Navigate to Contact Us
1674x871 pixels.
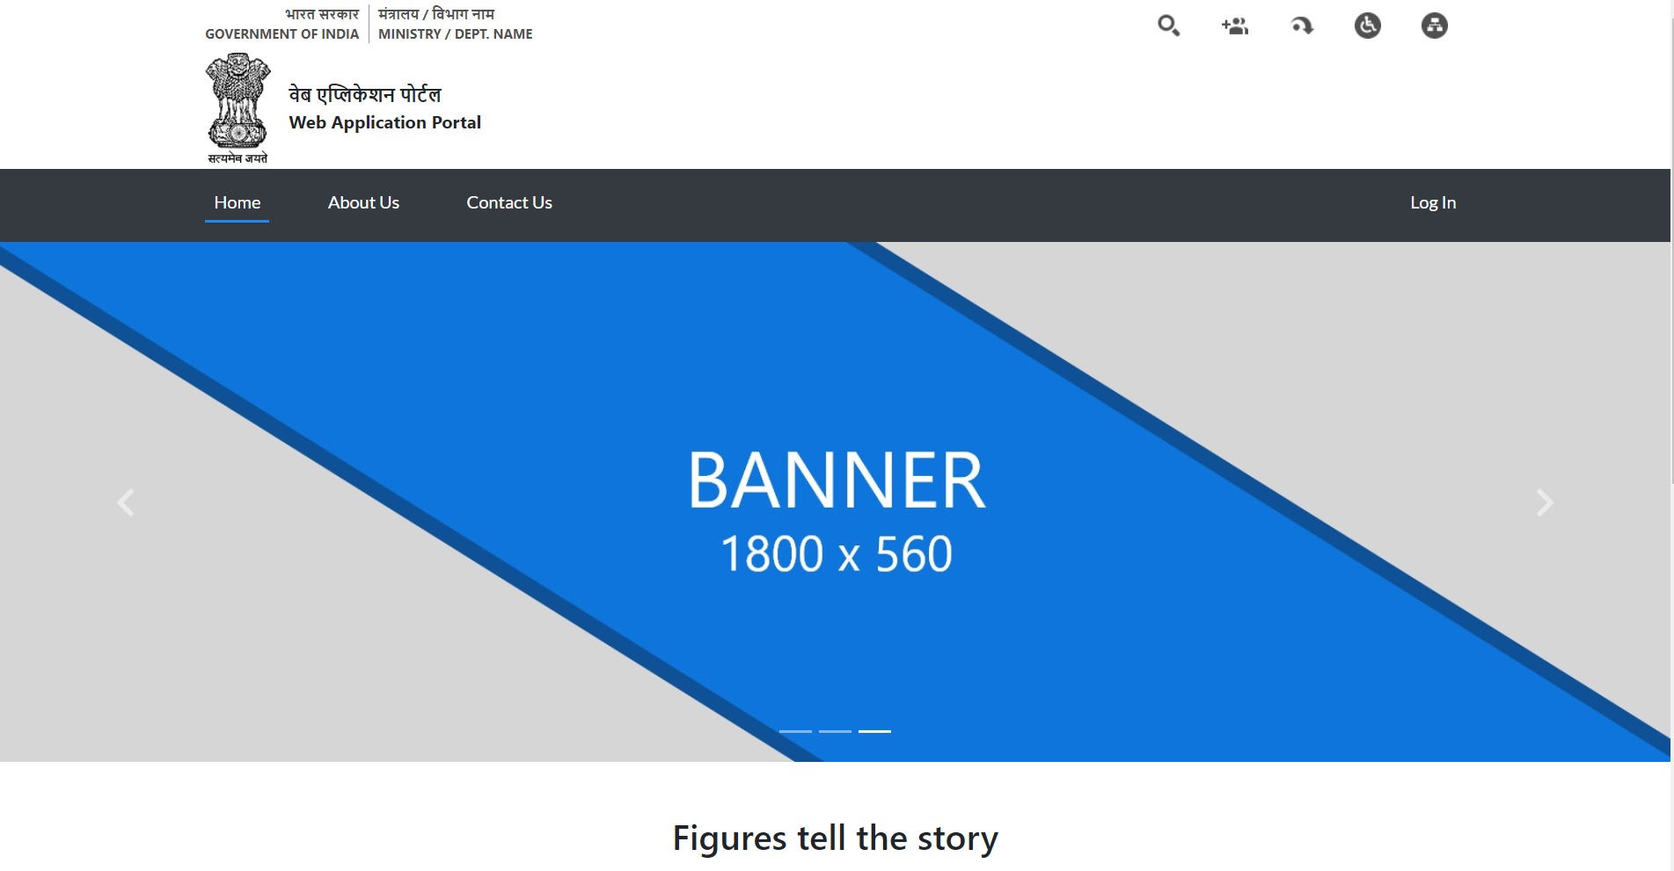(508, 202)
